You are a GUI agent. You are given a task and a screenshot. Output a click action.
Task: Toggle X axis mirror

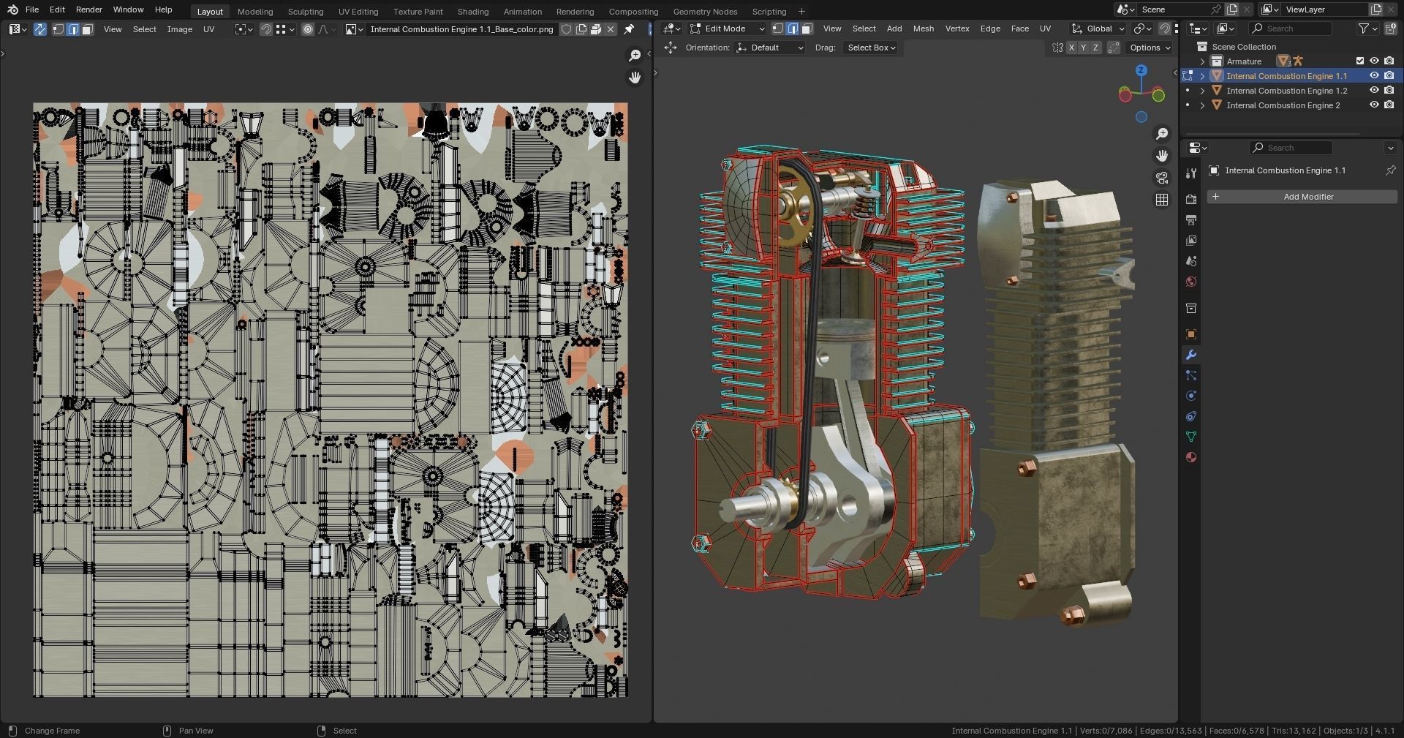pos(1071,48)
